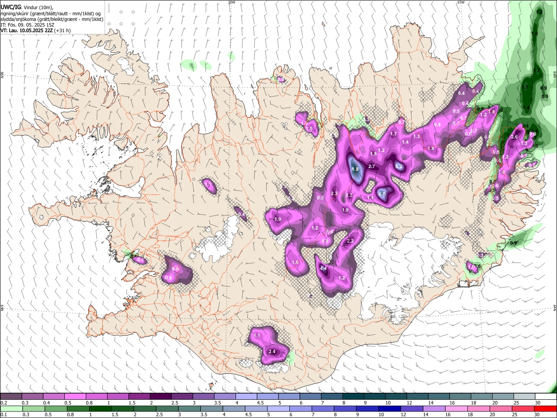This screenshot has width=557, height=418.
Task: Select upper legend swatch between 4 and 4.5
Action: [246, 396]
